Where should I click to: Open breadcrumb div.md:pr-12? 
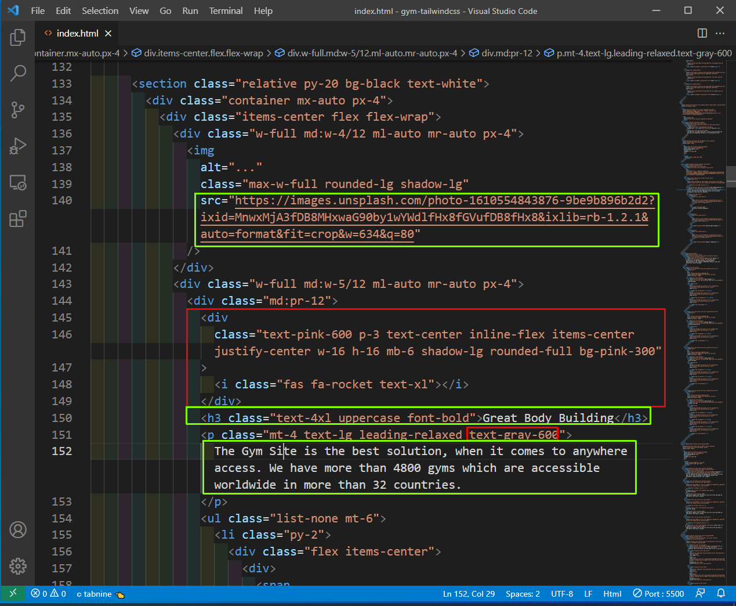point(501,53)
